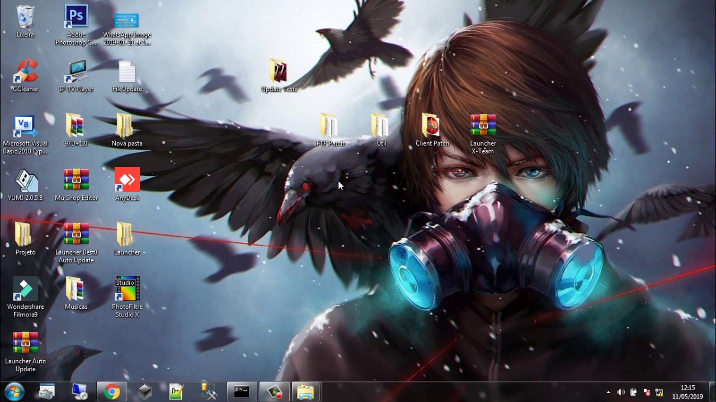Switch to Google Chrome on taskbar
This screenshot has width=716, height=402.
(111, 392)
